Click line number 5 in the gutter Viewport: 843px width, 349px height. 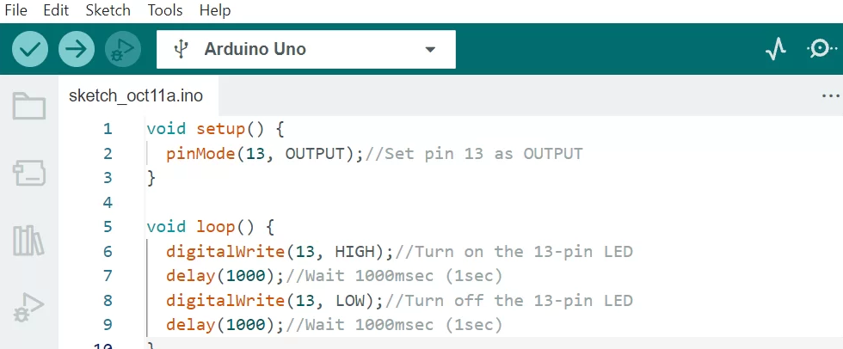(108, 227)
